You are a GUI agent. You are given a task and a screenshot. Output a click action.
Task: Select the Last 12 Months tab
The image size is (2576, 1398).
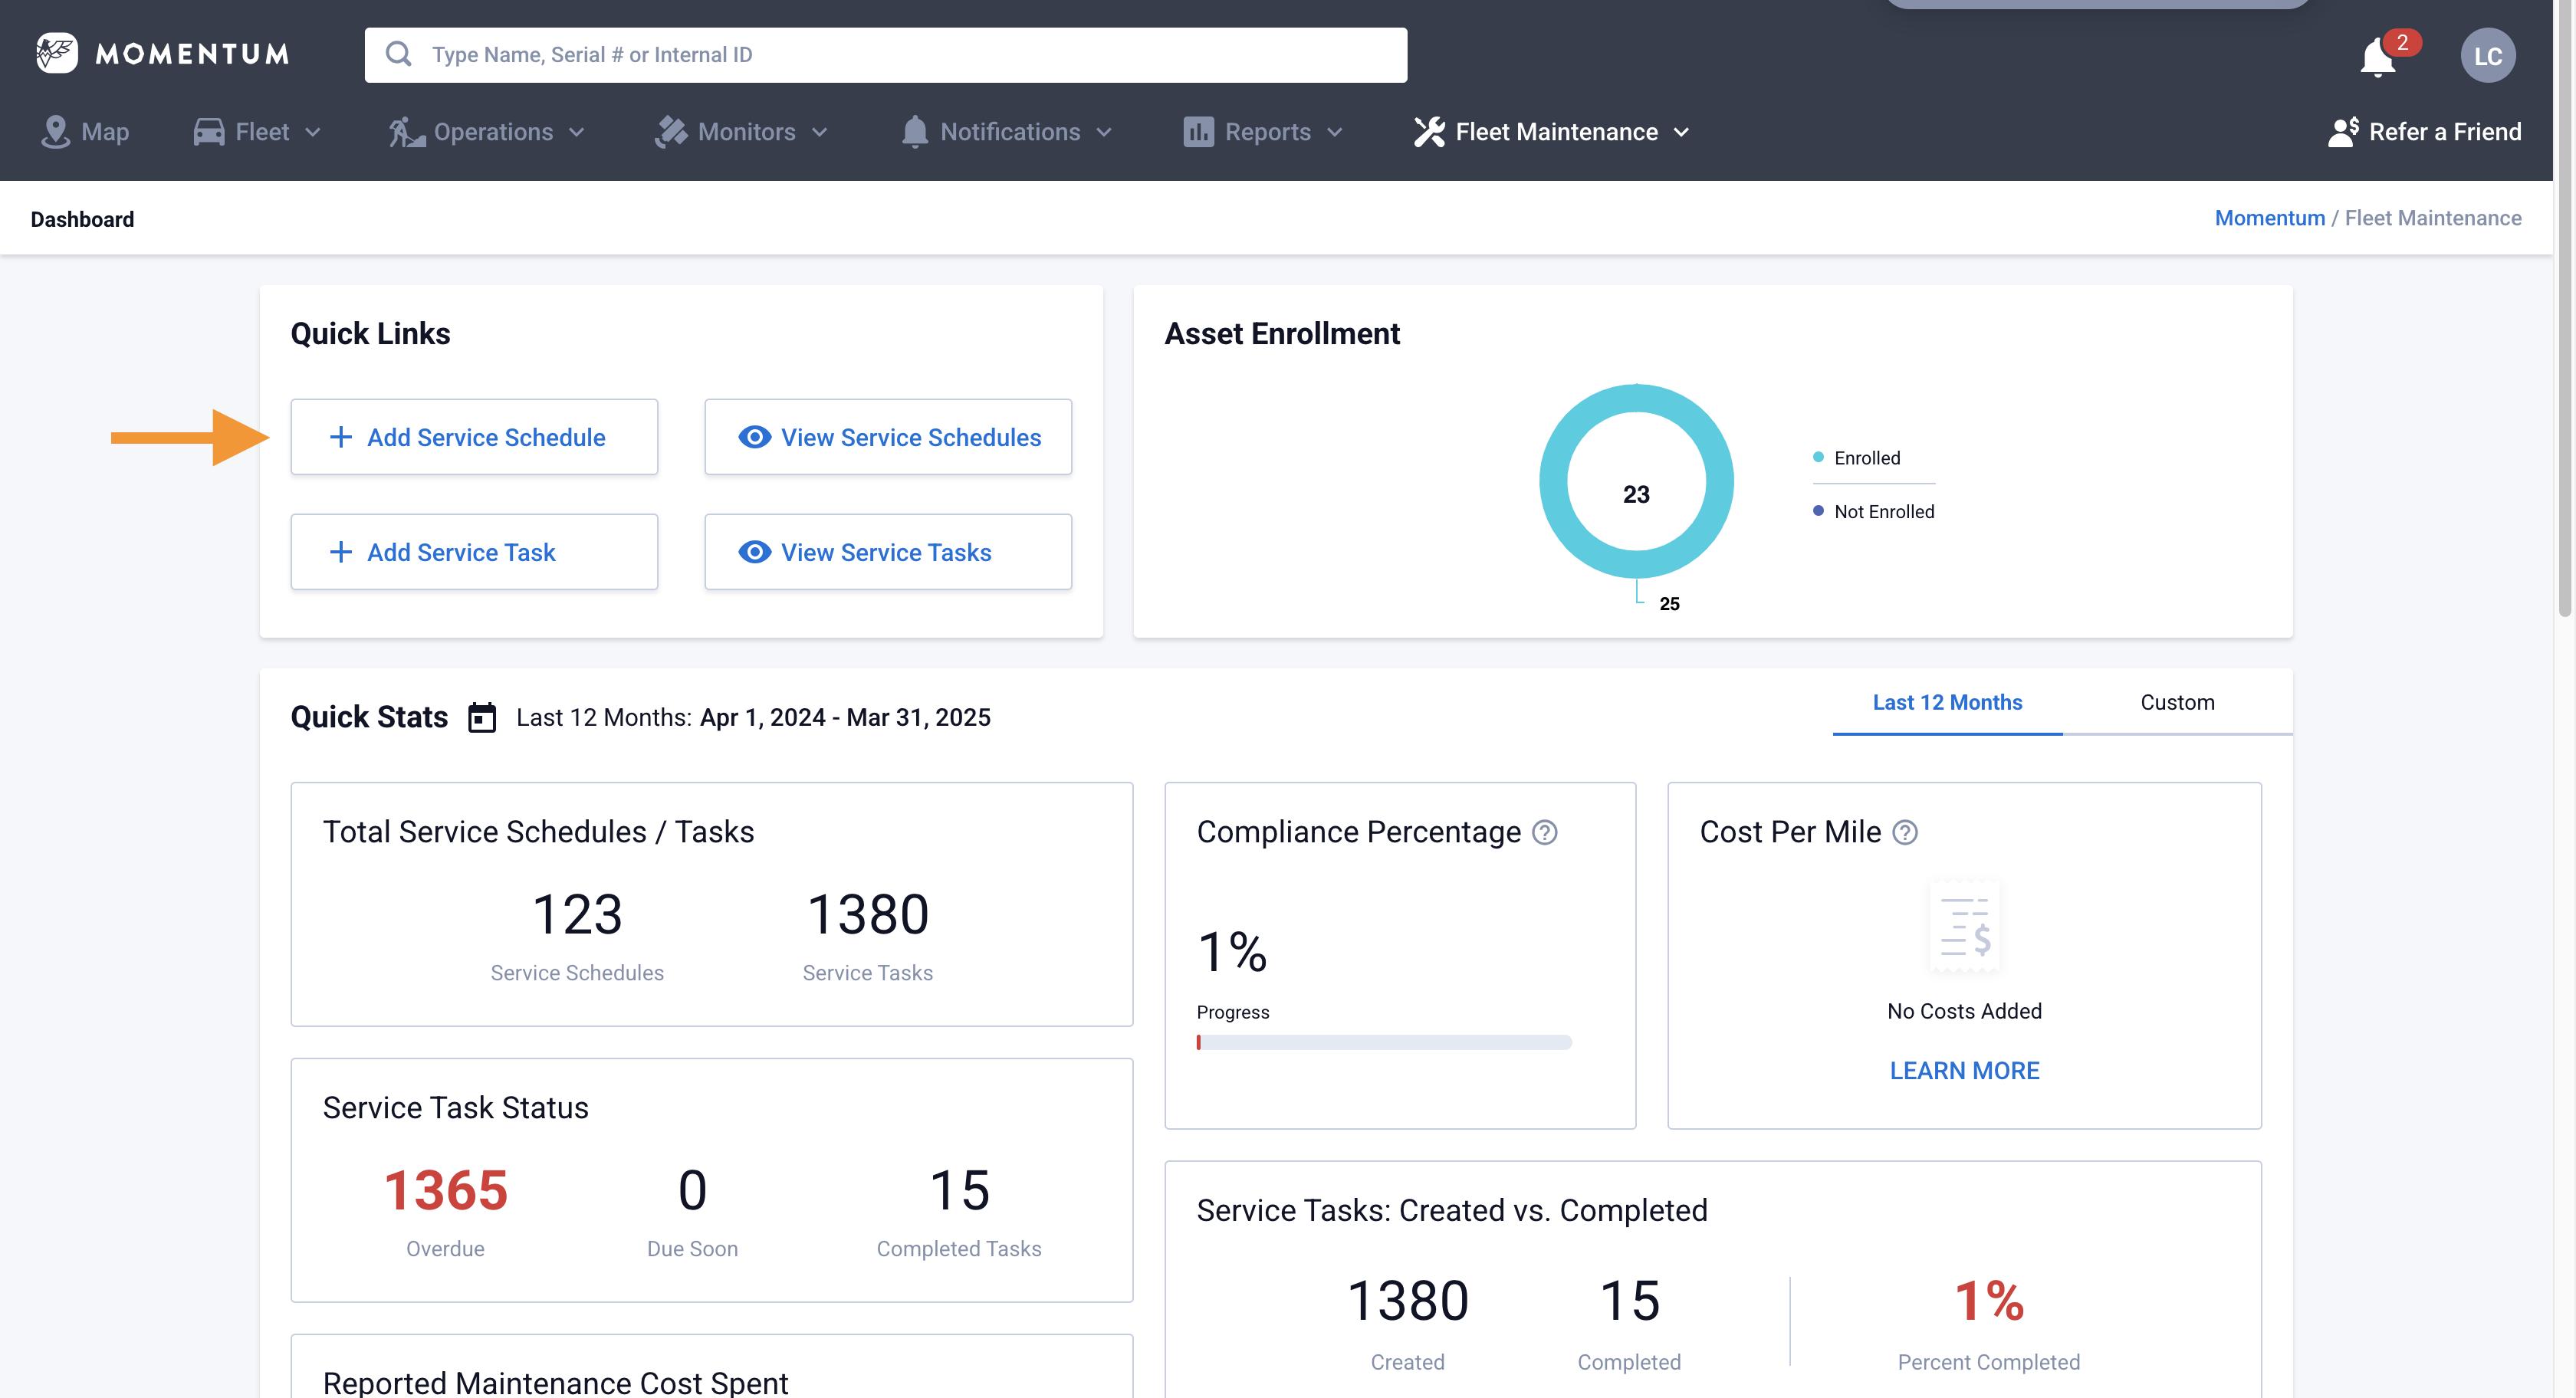coord(1946,702)
